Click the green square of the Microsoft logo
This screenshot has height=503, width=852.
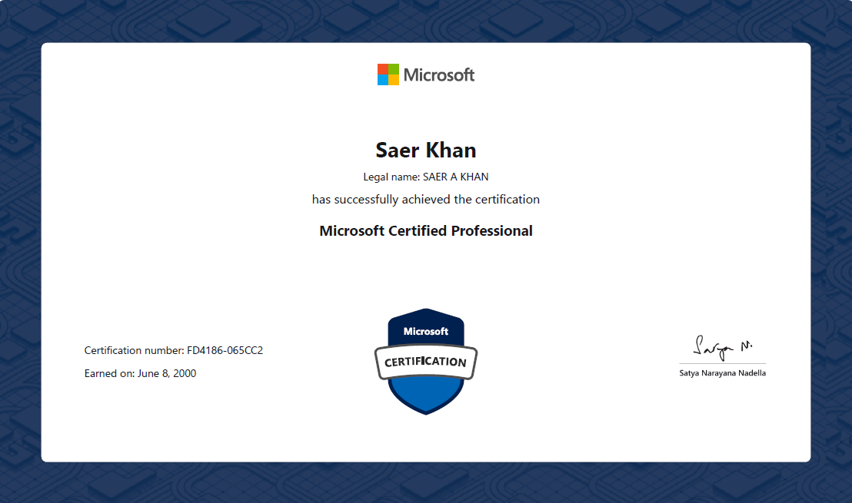[x=394, y=69]
